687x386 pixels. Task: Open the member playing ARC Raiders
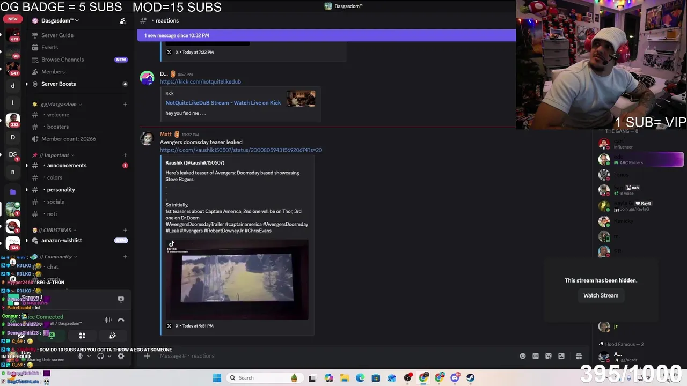640,159
